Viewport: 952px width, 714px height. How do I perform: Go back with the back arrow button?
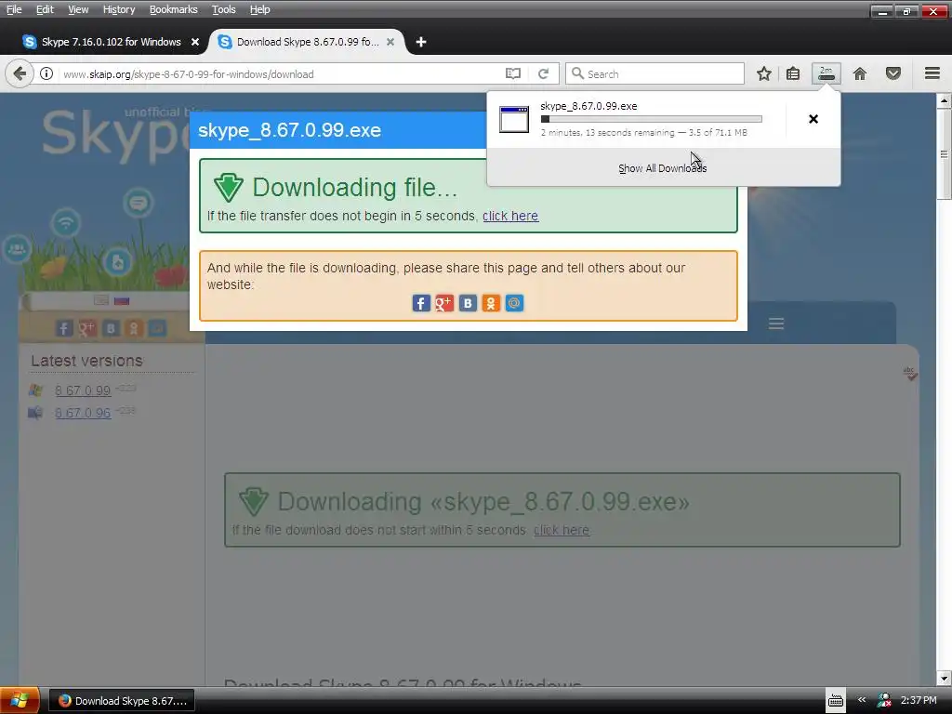[19, 74]
